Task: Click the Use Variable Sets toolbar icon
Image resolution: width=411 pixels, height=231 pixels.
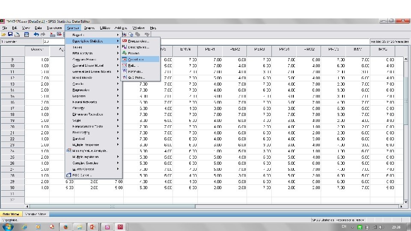Action: pos(131,34)
